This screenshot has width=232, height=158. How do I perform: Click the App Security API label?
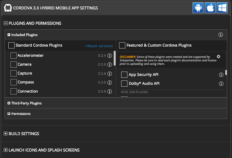[x=144, y=75]
